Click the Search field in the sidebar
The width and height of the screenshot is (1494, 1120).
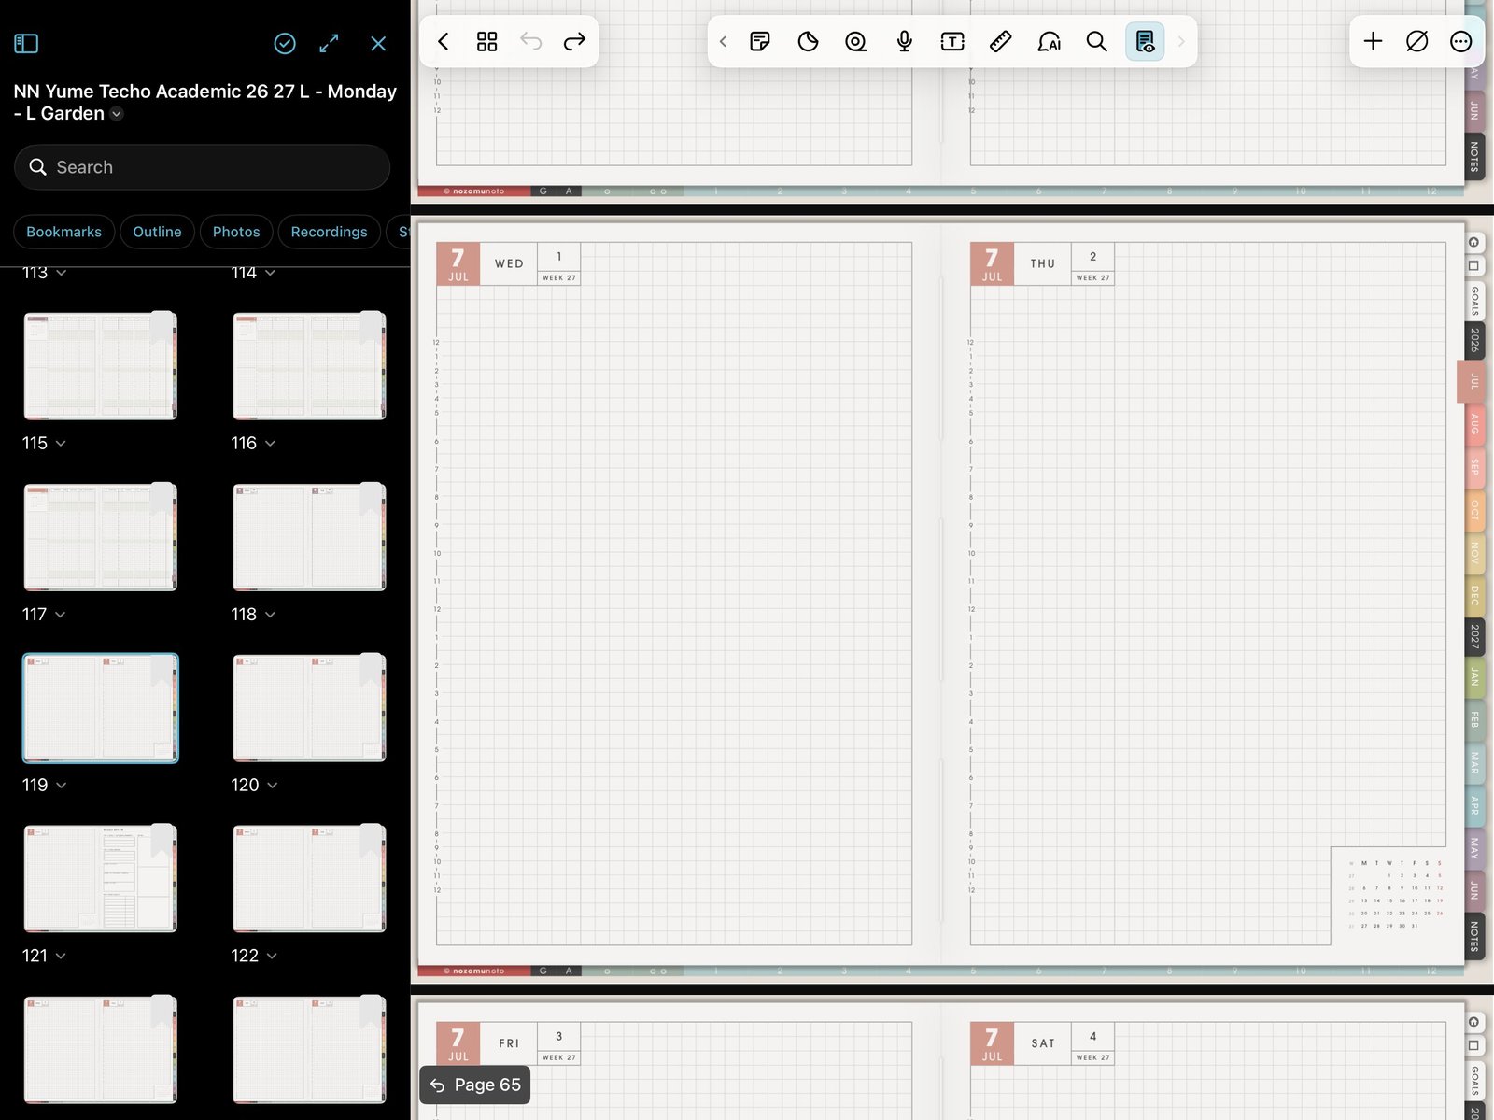(202, 167)
